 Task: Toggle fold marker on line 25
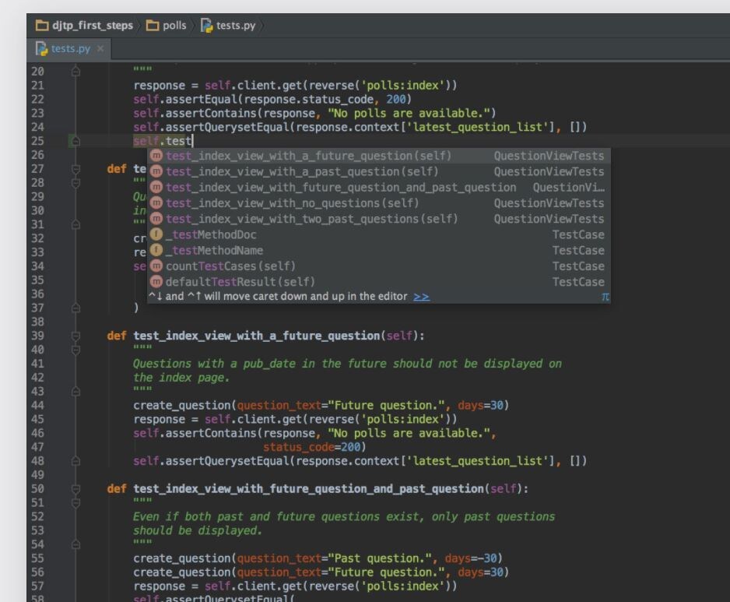pyautogui.click(x=75, y=141)
